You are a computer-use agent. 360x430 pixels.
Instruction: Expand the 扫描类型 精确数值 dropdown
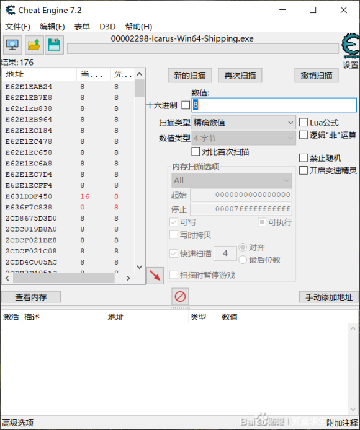pos(244,122)
